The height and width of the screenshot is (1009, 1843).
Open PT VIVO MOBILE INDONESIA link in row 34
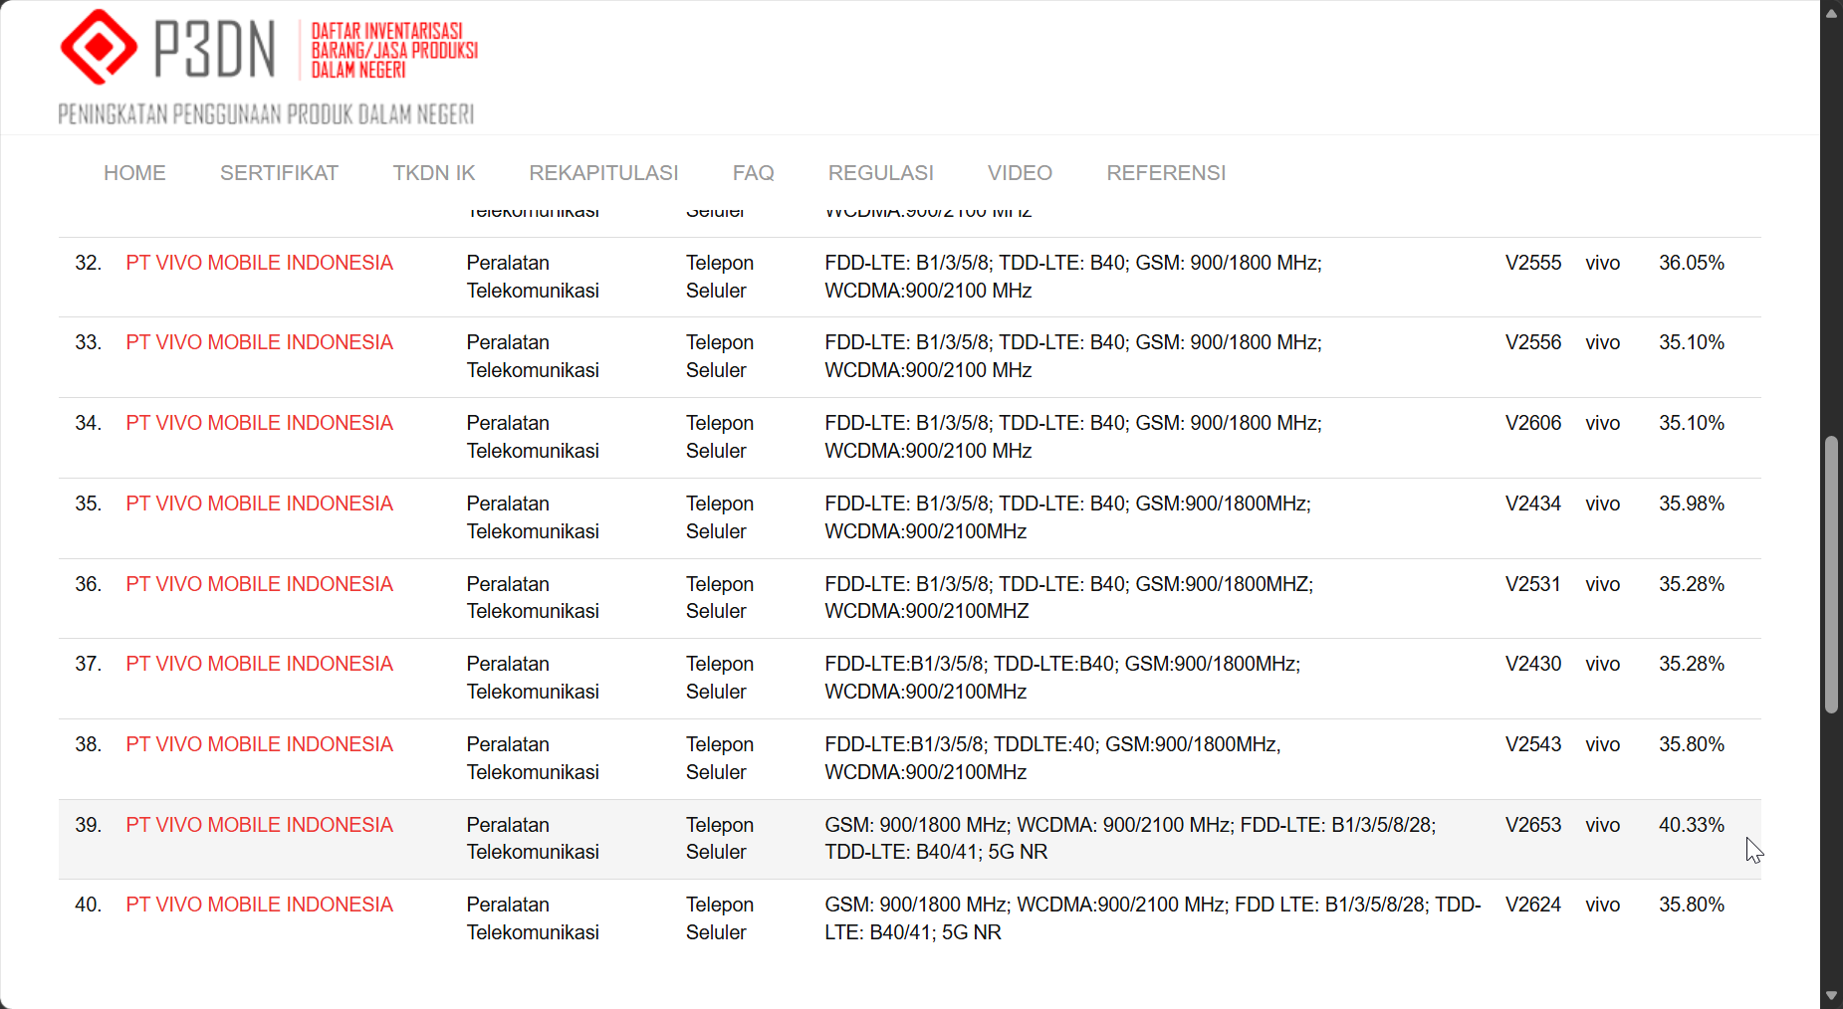[x=259, y=423]
